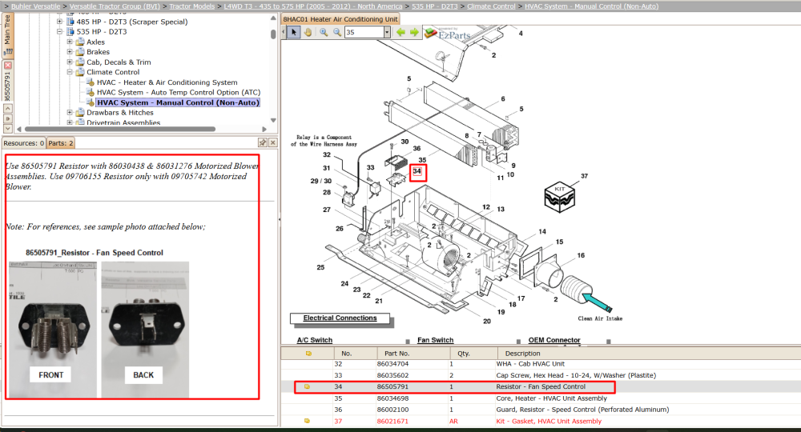
Task: Close the 86505791 side tab
Action: (8, 66)
